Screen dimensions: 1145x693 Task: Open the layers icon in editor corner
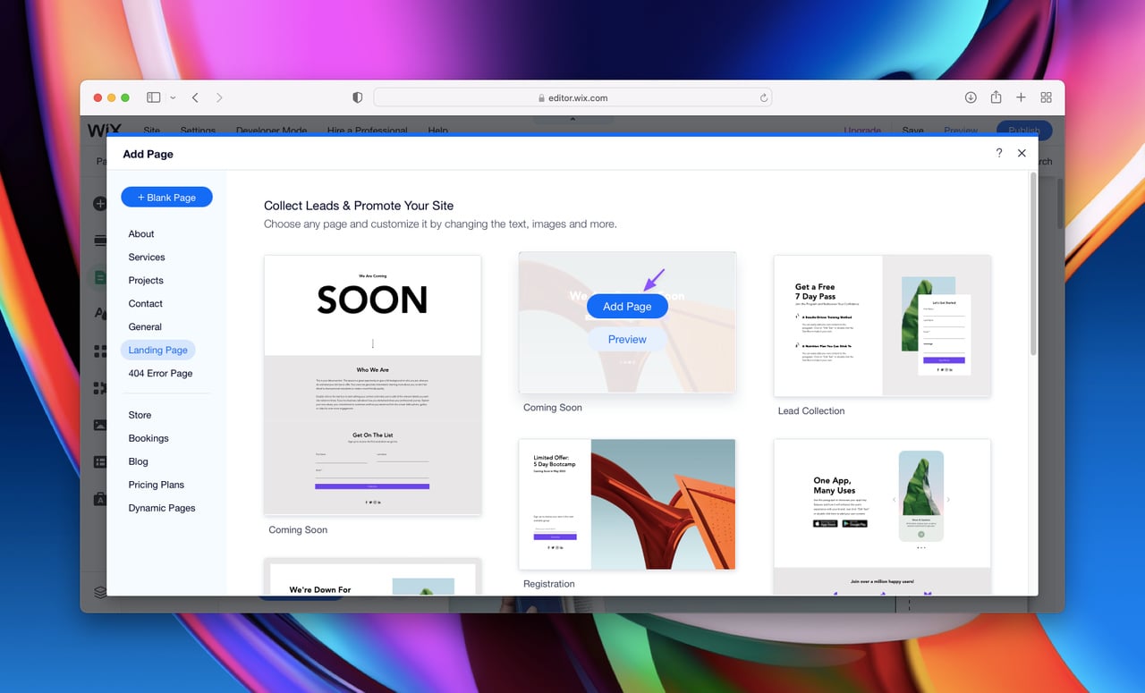99,592
